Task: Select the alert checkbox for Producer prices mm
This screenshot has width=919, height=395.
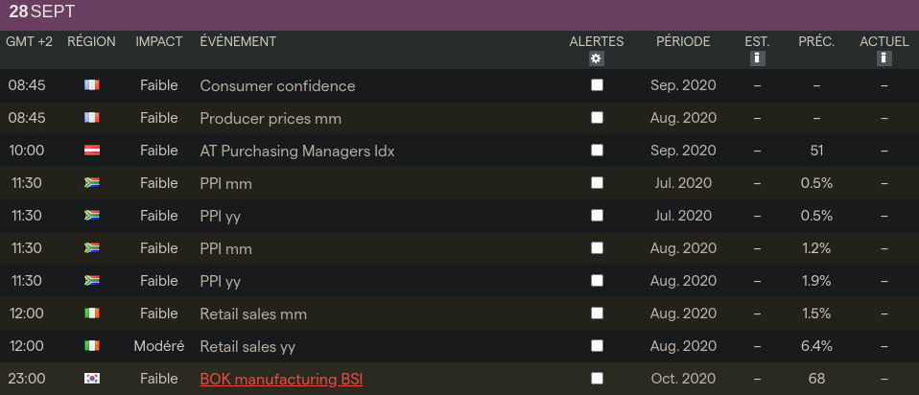Action: [597, 118]
